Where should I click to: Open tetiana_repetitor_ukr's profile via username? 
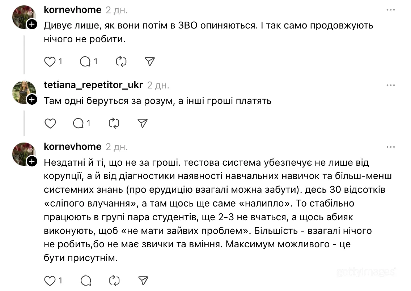point(92,85)
